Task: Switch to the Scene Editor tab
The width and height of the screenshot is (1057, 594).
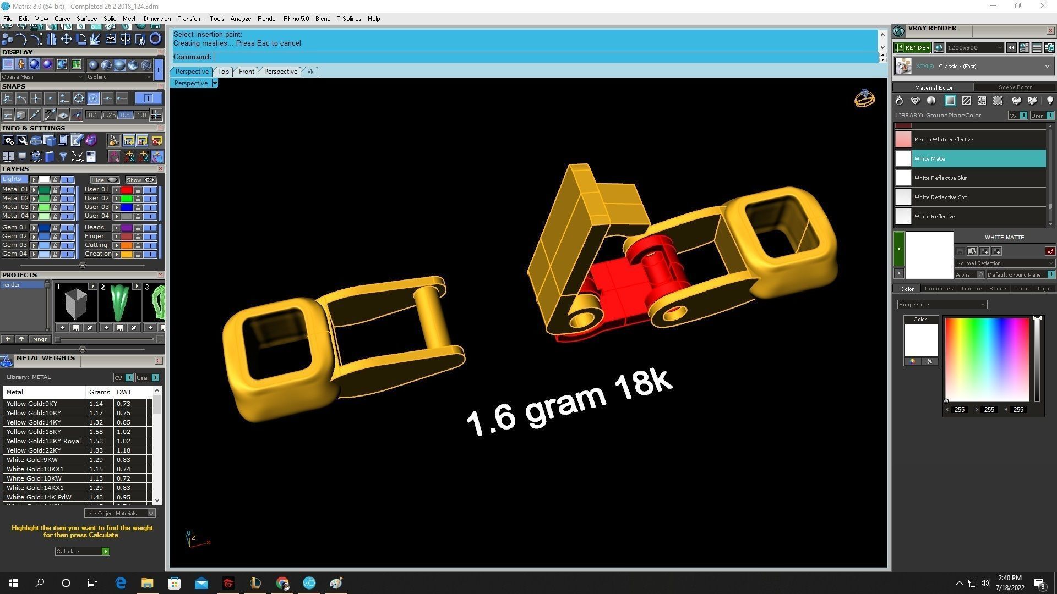Action: (x=1015, y=87)
